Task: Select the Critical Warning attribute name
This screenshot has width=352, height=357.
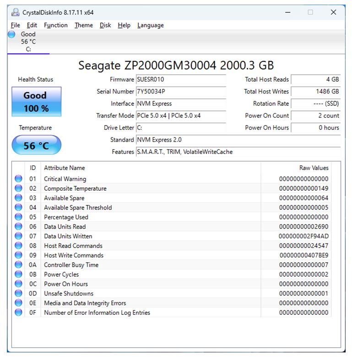Action: click(x=65, y=179)
